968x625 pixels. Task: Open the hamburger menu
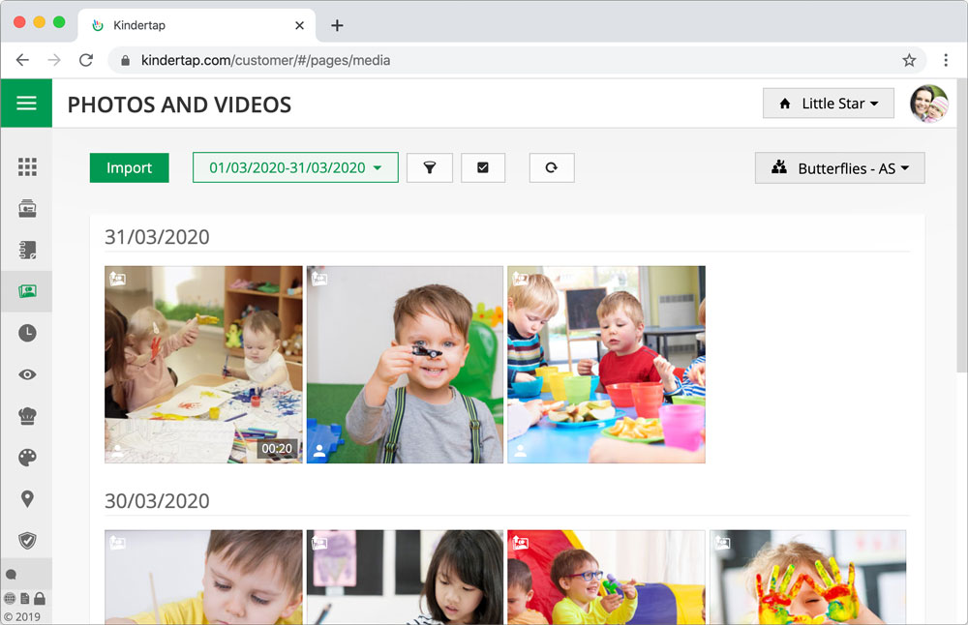coord(26,104)
